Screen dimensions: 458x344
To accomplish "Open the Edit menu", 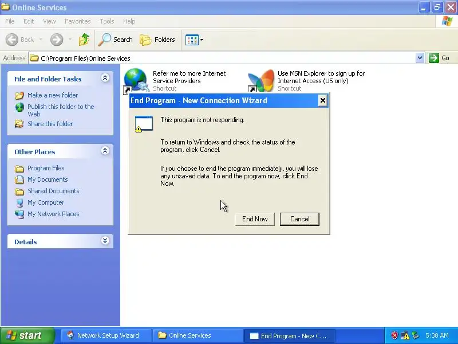I will coord(29,21).
